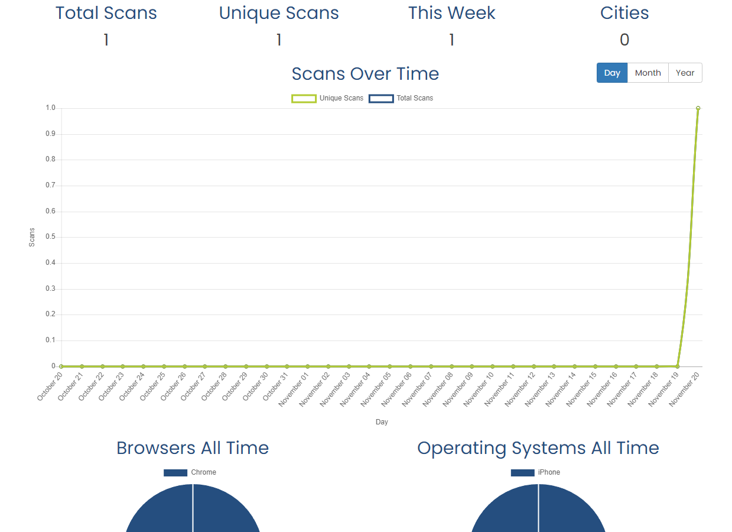
Task: Click the November 01 axis label
Action: pyautogui.click(x=294, y=390)
